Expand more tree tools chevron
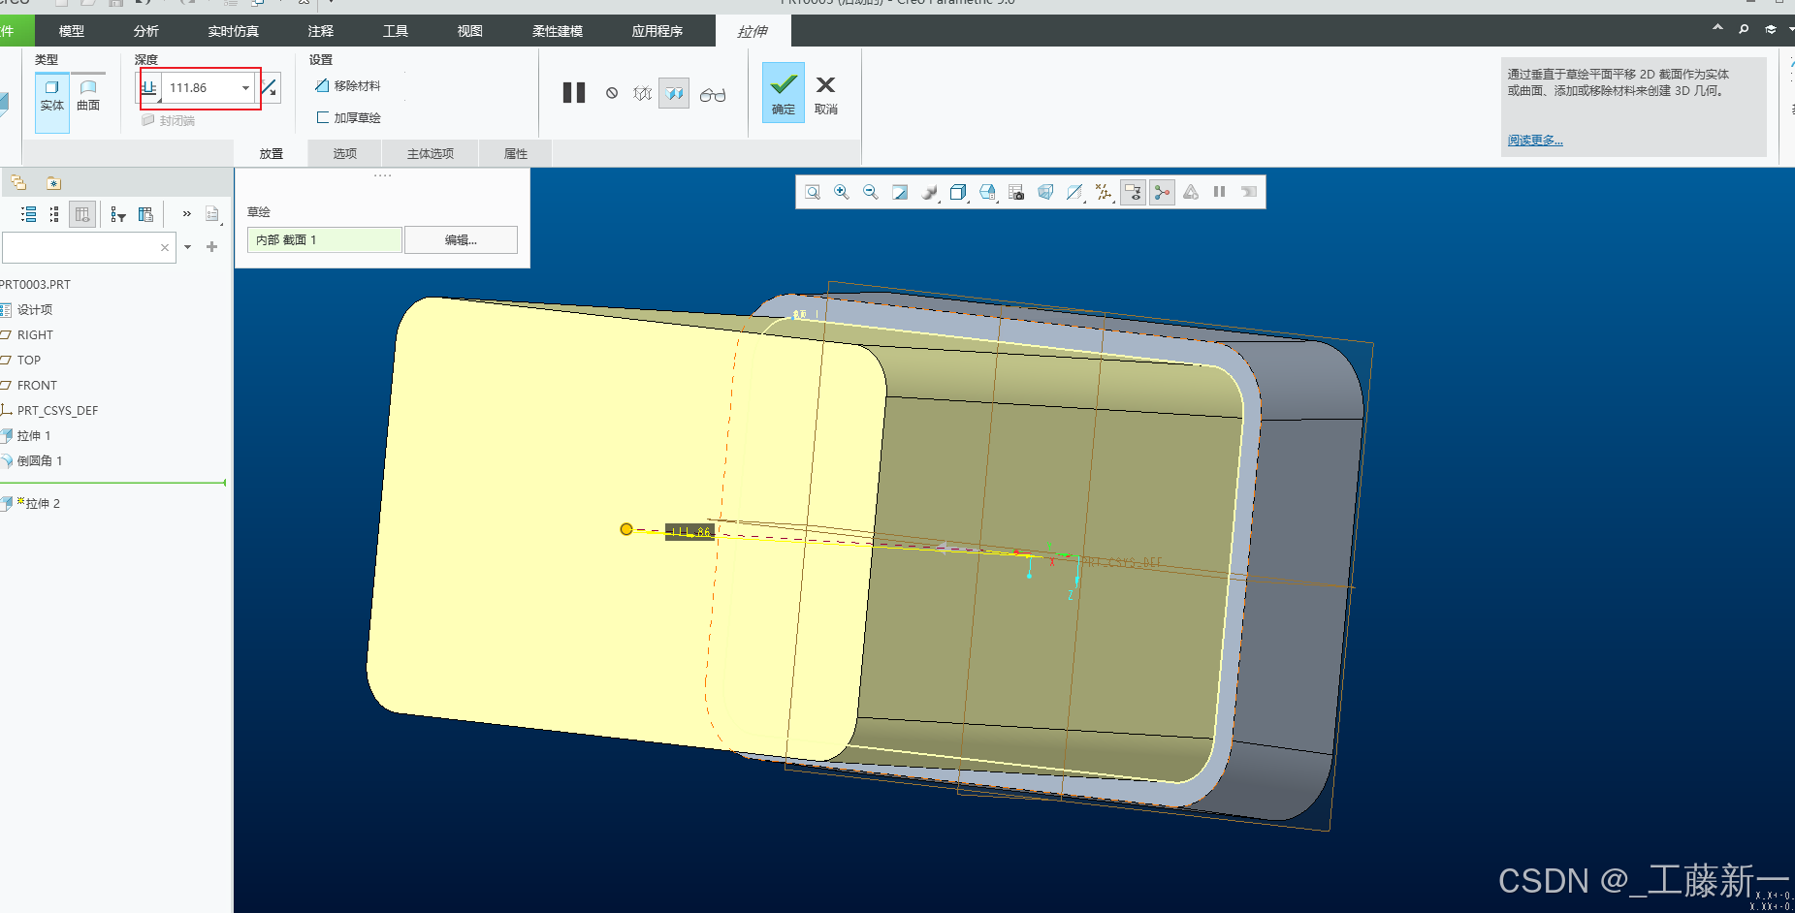The width and height of the screenshot is (1795, 913). 187,214
